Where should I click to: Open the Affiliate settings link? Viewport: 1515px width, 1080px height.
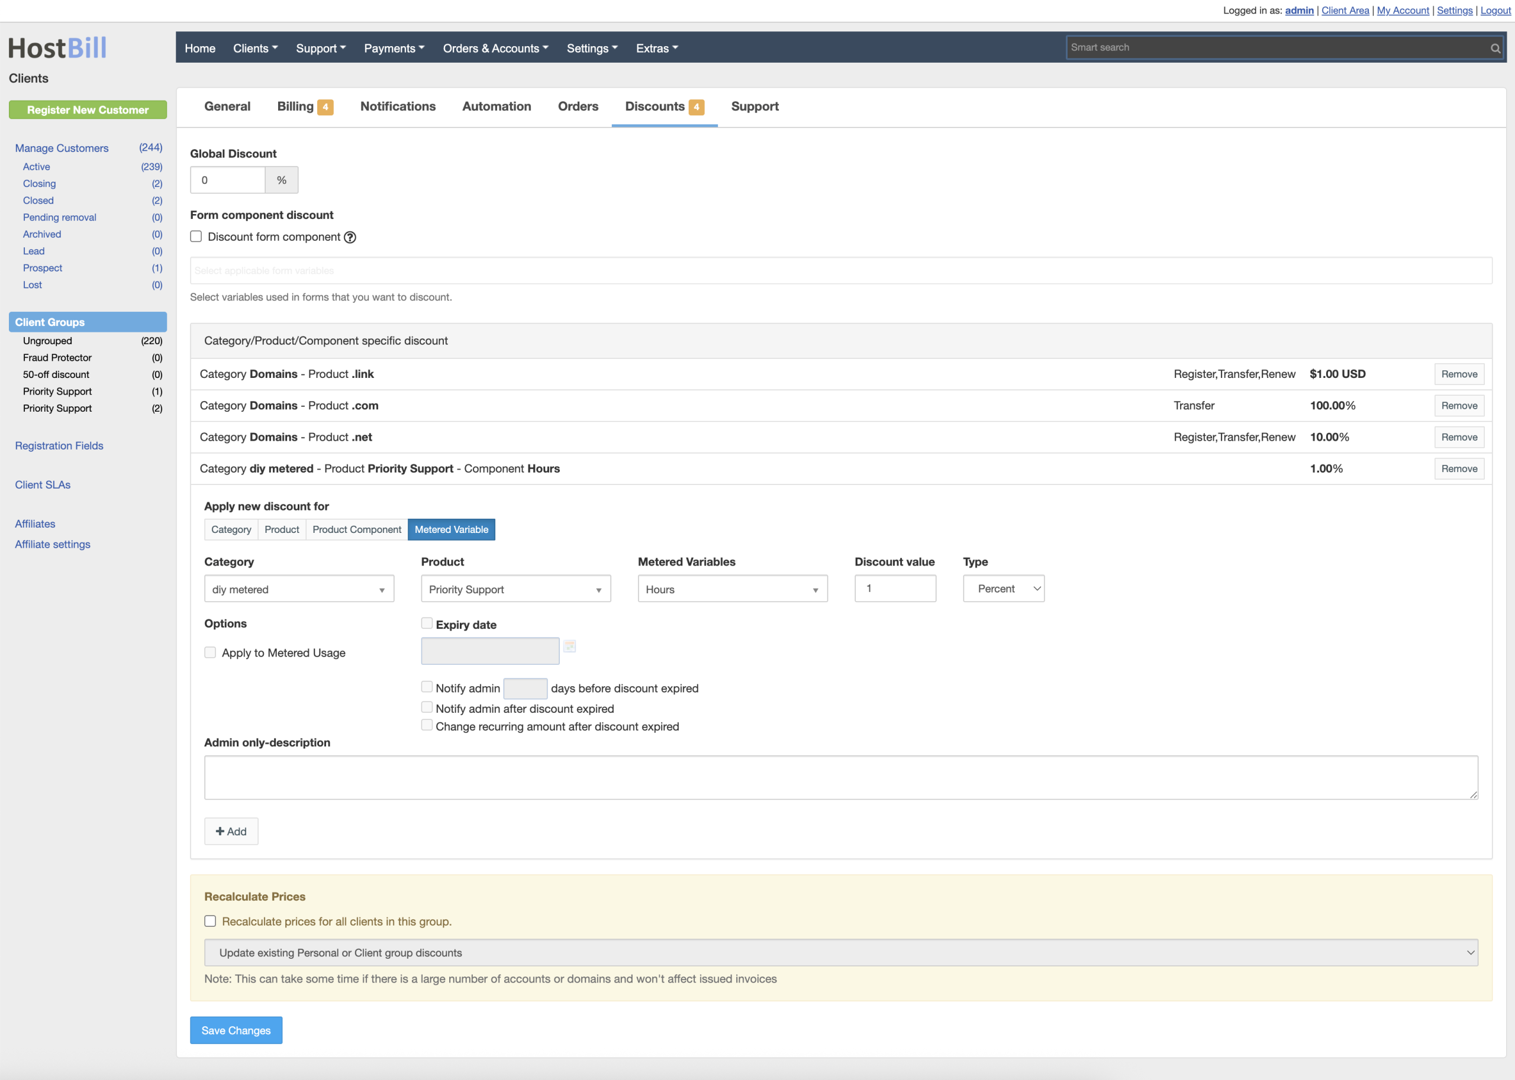click(53, 544)
